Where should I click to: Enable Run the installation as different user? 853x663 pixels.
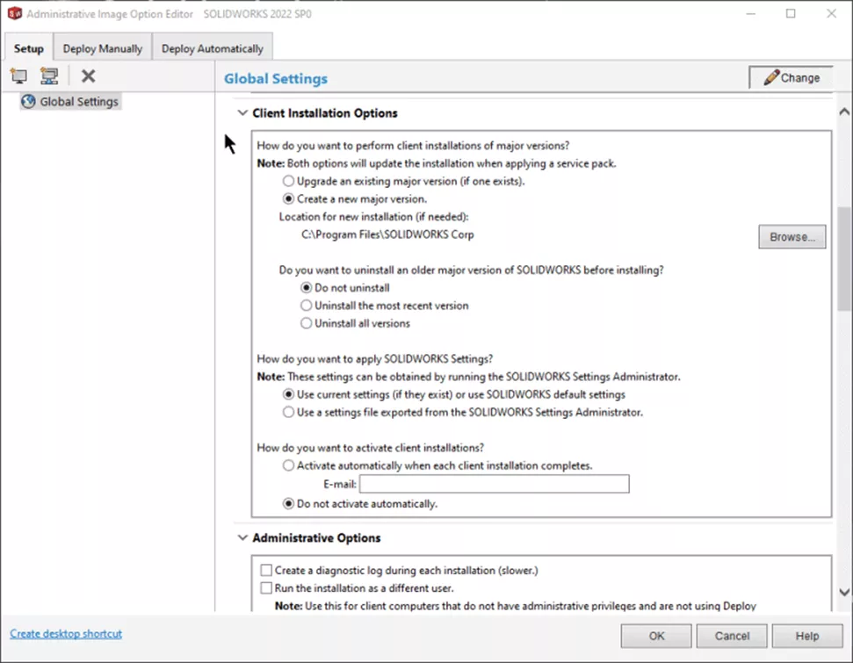266,588
